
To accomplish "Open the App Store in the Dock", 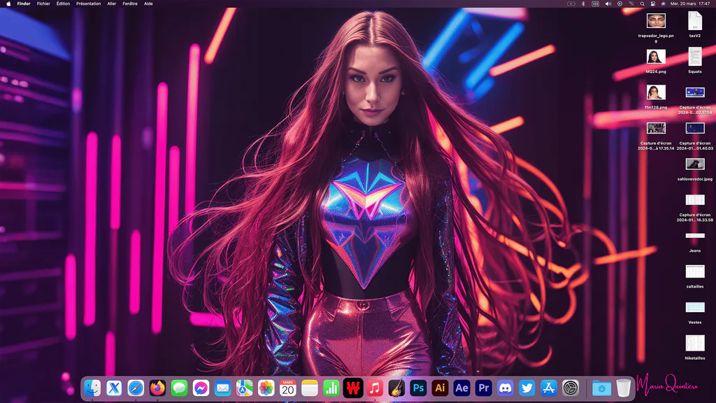I will (x=548, y=388).
